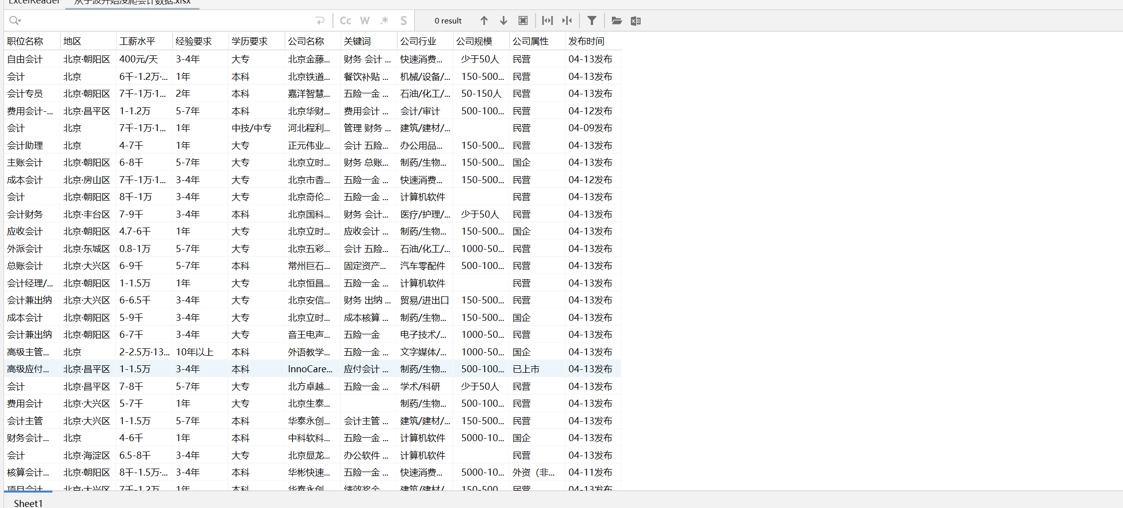Viewport: 1123px width, 508px height.
Task: Click the 公司属性 column header
Action: [x=537, y=41]
